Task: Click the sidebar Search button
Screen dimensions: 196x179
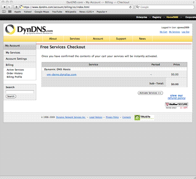Action: click(11, 96)
